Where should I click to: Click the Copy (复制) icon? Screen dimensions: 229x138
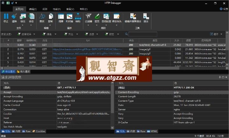(51, 16)
